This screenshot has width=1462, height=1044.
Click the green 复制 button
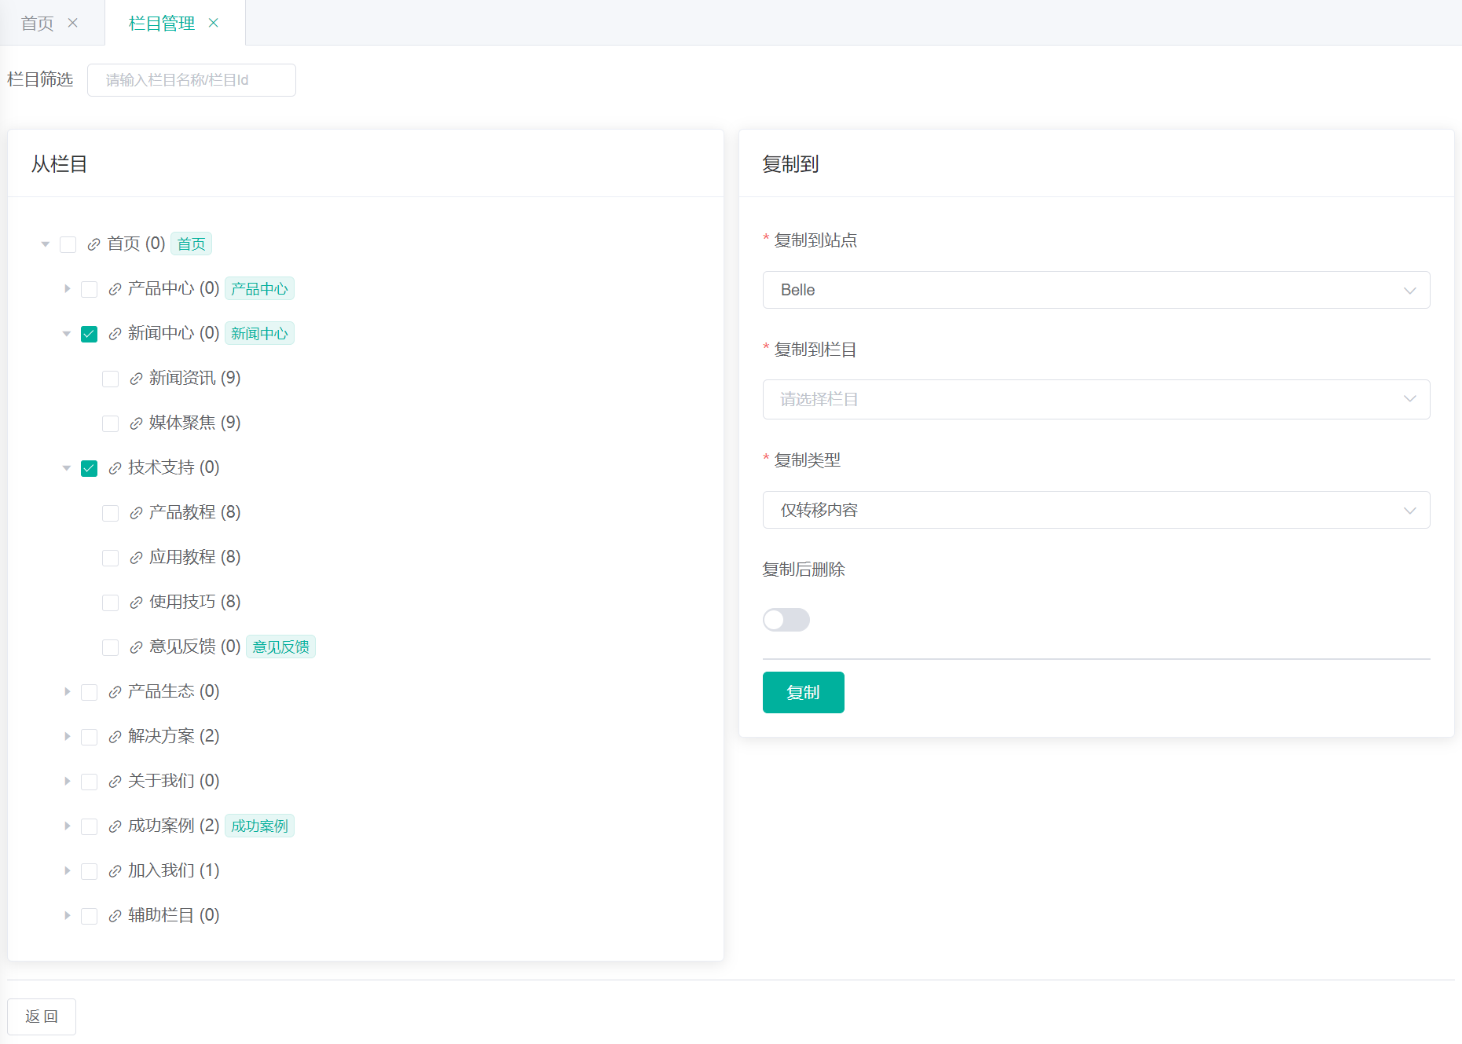803,692
